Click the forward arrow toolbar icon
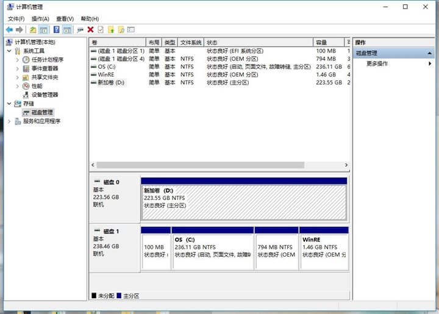This screenshot has height=314, width=439. (x=20, y=29)
